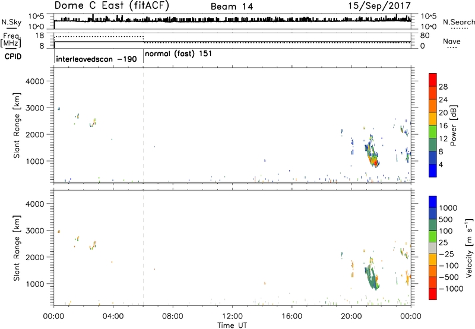
Task: Select the 'Freq. [MHz]' axis label
Action: click(12, 40)
